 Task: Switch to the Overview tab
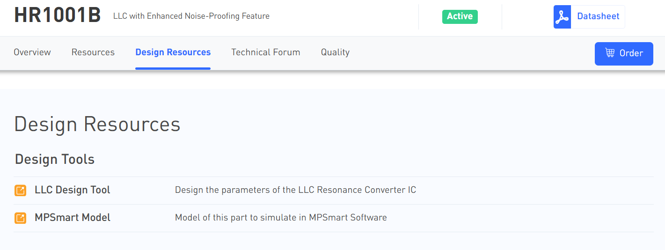(32, 52)
